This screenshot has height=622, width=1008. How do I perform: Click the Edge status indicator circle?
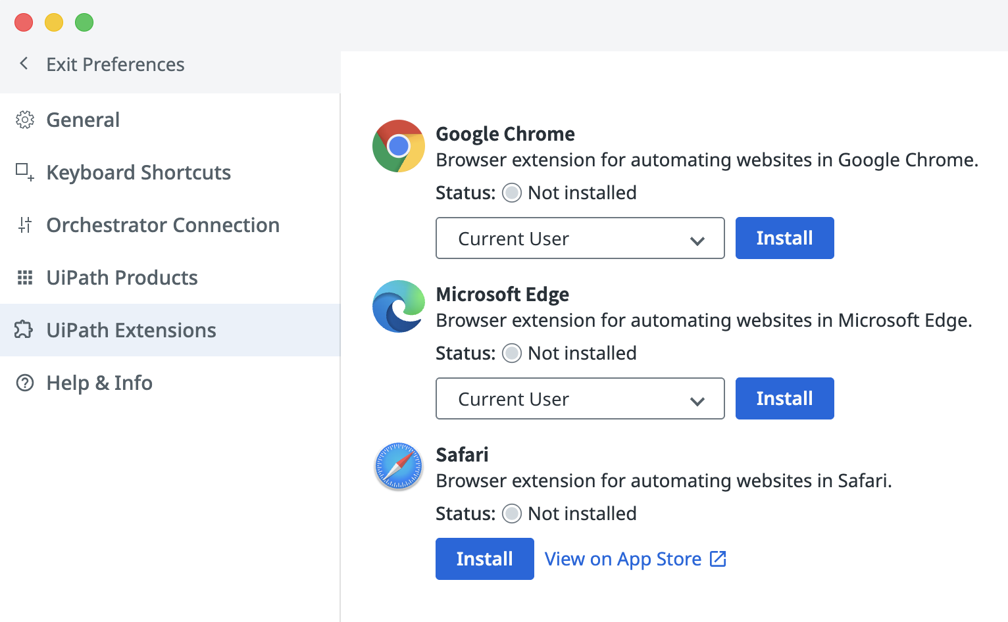coord(512,353)
